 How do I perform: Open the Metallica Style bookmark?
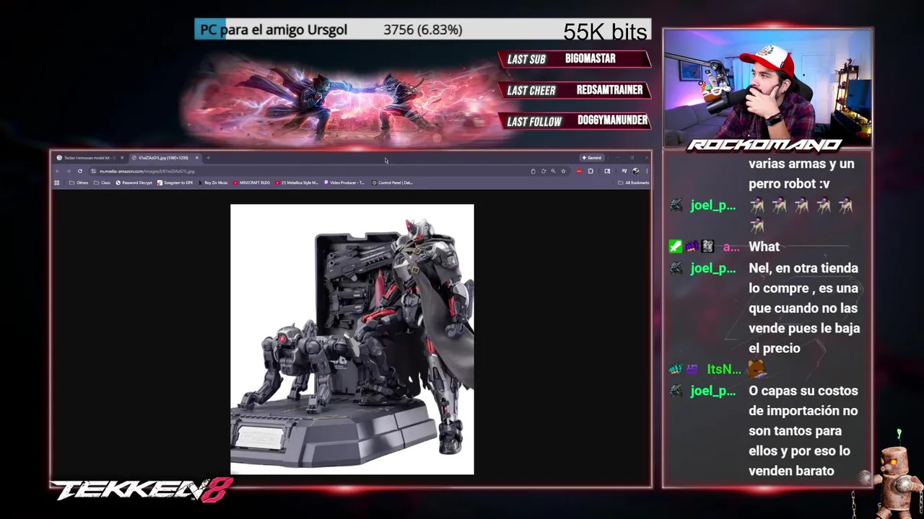tap(297, 182)
